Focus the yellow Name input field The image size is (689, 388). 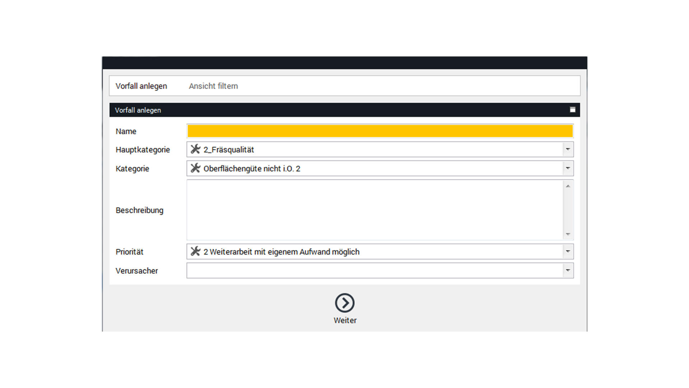[380, 131]
